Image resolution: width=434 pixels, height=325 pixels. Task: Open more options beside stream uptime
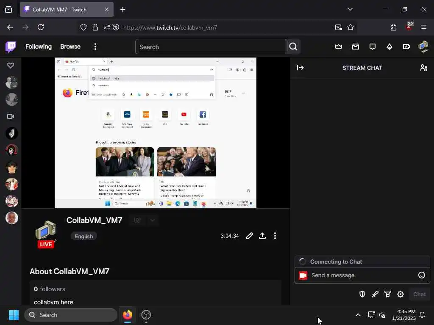275,236
